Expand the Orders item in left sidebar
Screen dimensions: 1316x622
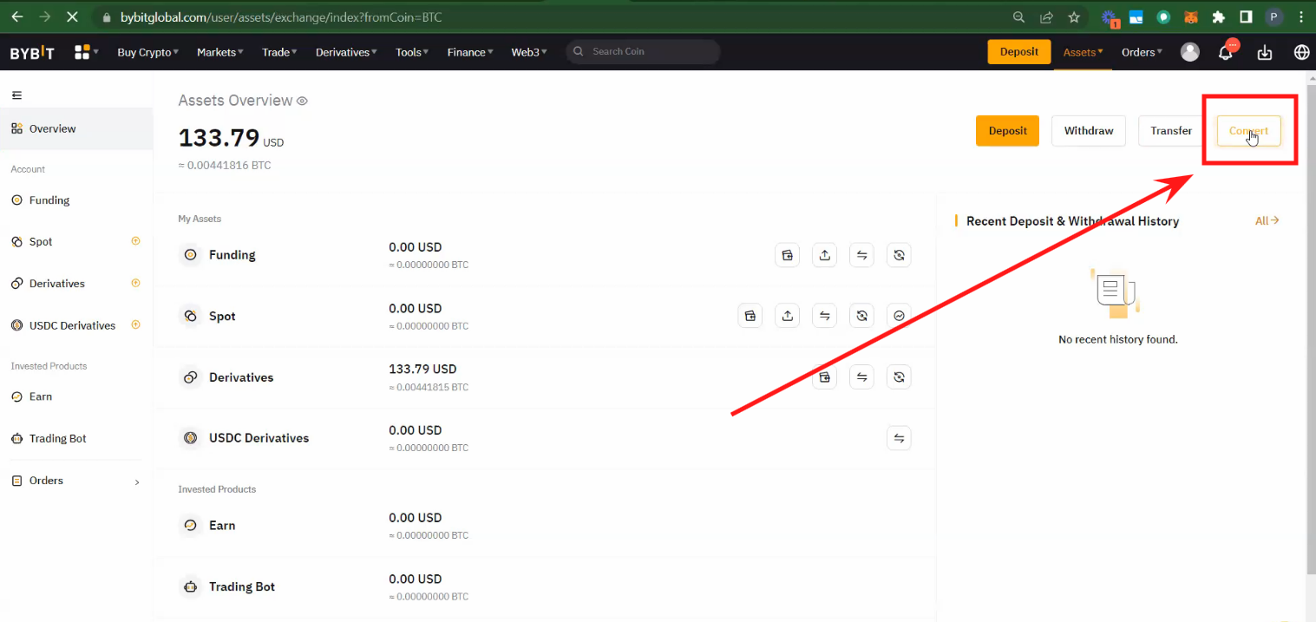click(76, 481)
